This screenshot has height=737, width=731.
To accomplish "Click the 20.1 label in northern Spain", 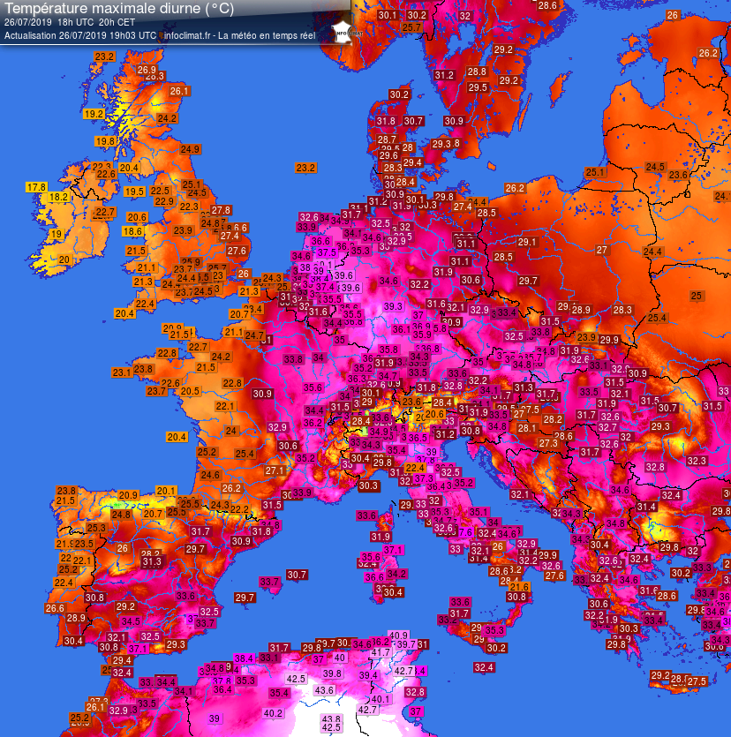I will [166, 491].
